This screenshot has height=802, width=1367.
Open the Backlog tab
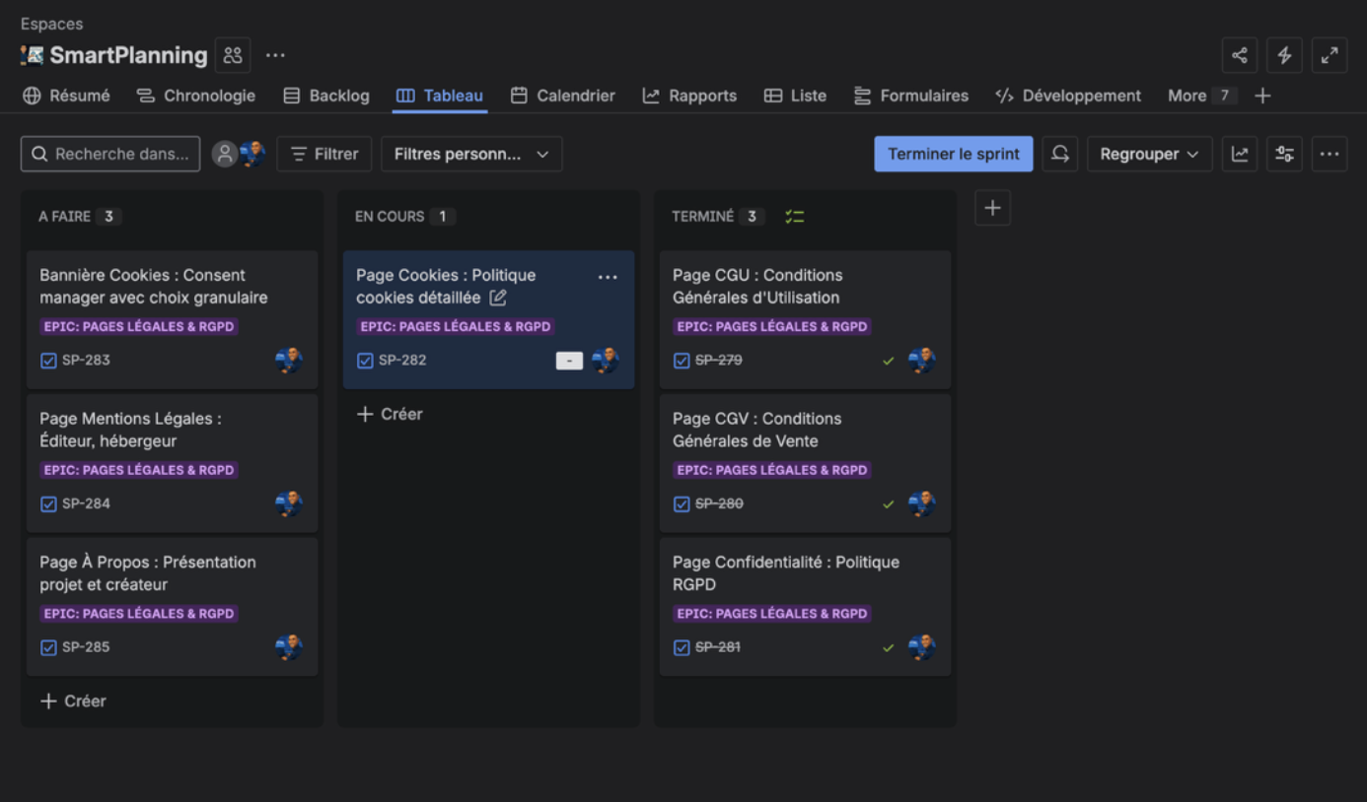pos(326,96)
